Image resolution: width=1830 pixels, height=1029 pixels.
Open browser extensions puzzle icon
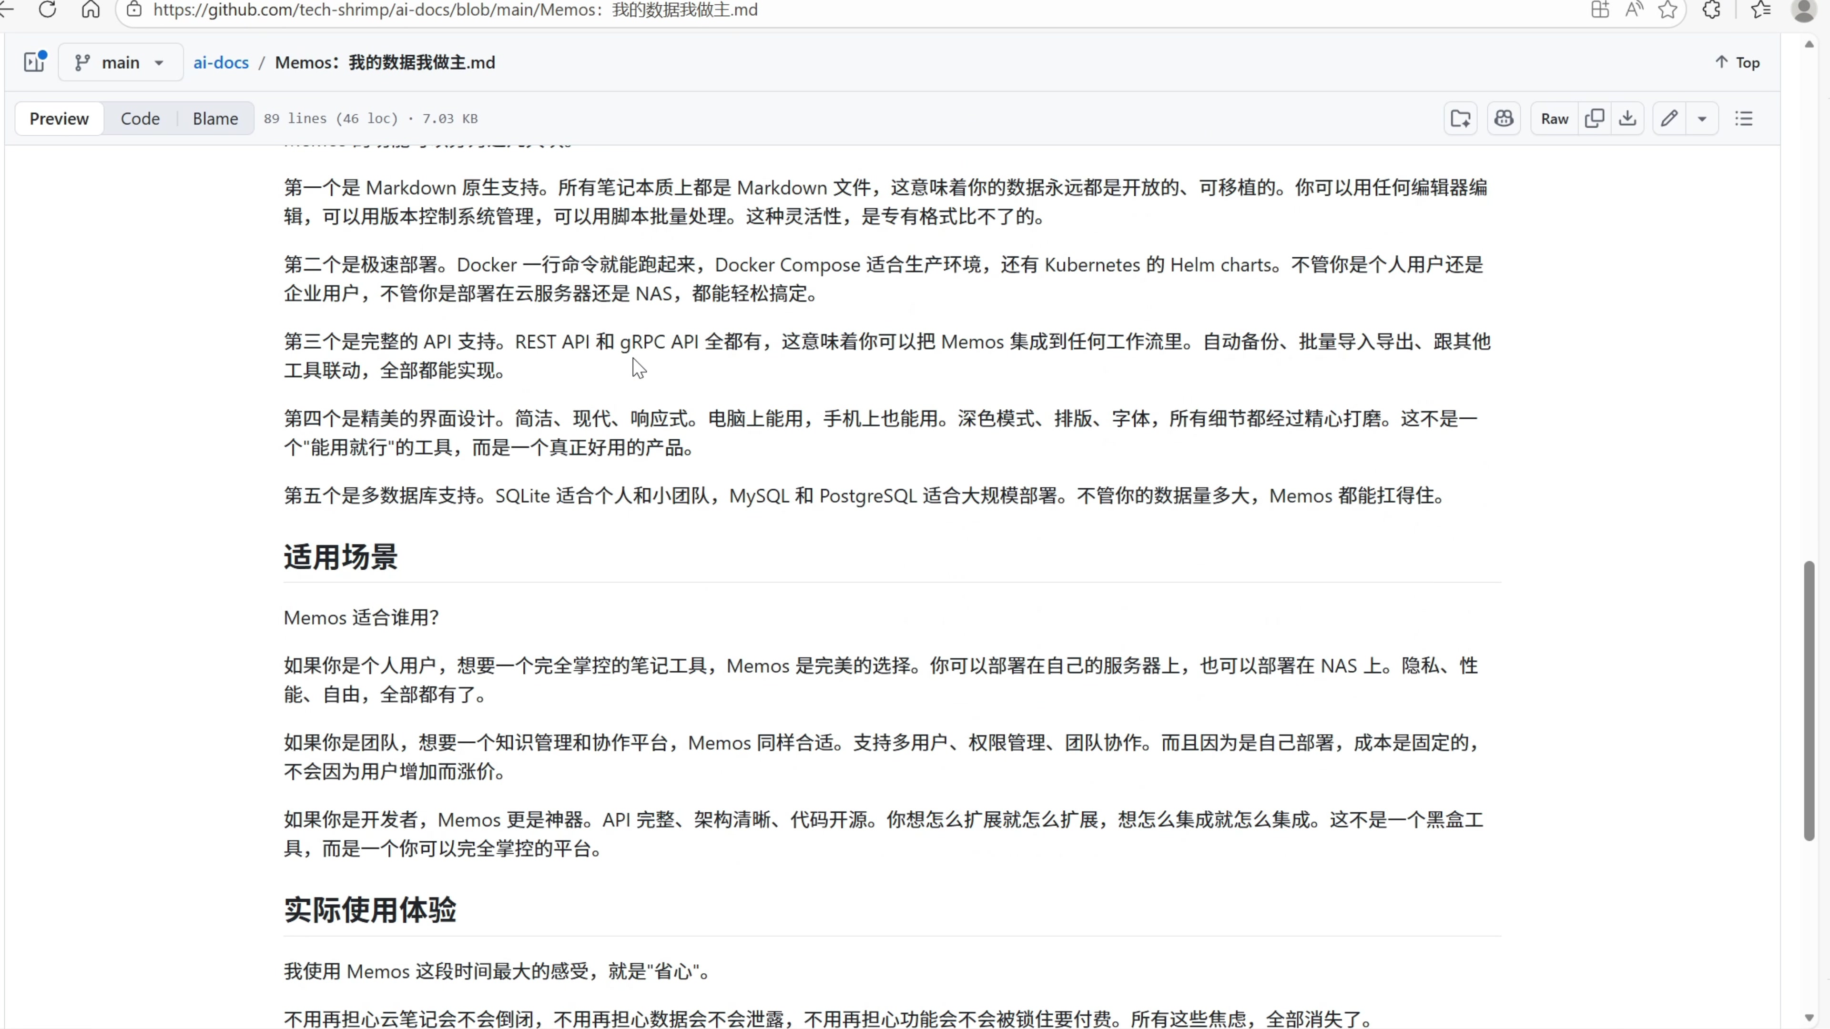pos(1711,10)
